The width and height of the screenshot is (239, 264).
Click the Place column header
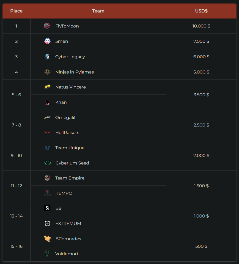[16, 11]
